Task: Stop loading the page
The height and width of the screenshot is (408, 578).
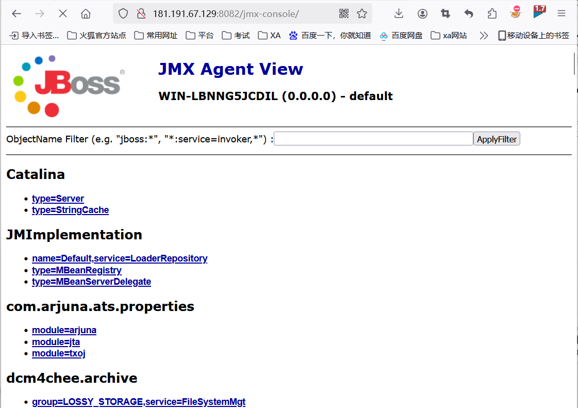Action: tap(63, 14)
